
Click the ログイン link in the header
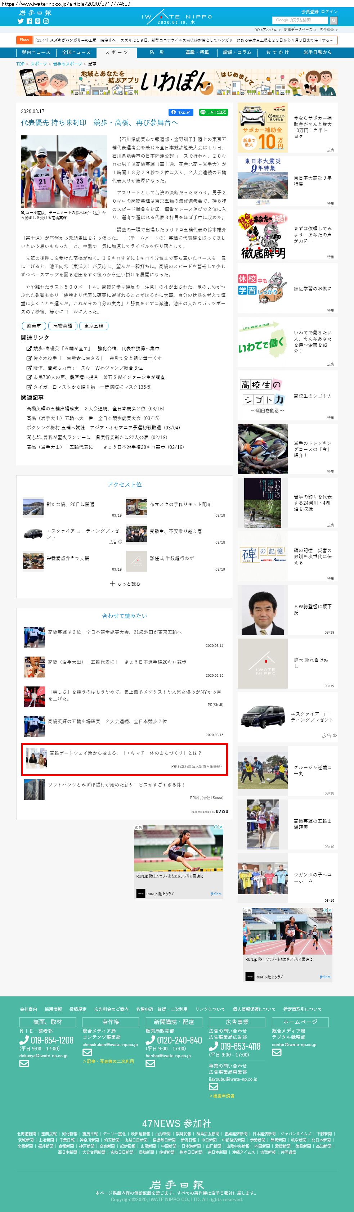pyautogui.click(x=329, y=11)
